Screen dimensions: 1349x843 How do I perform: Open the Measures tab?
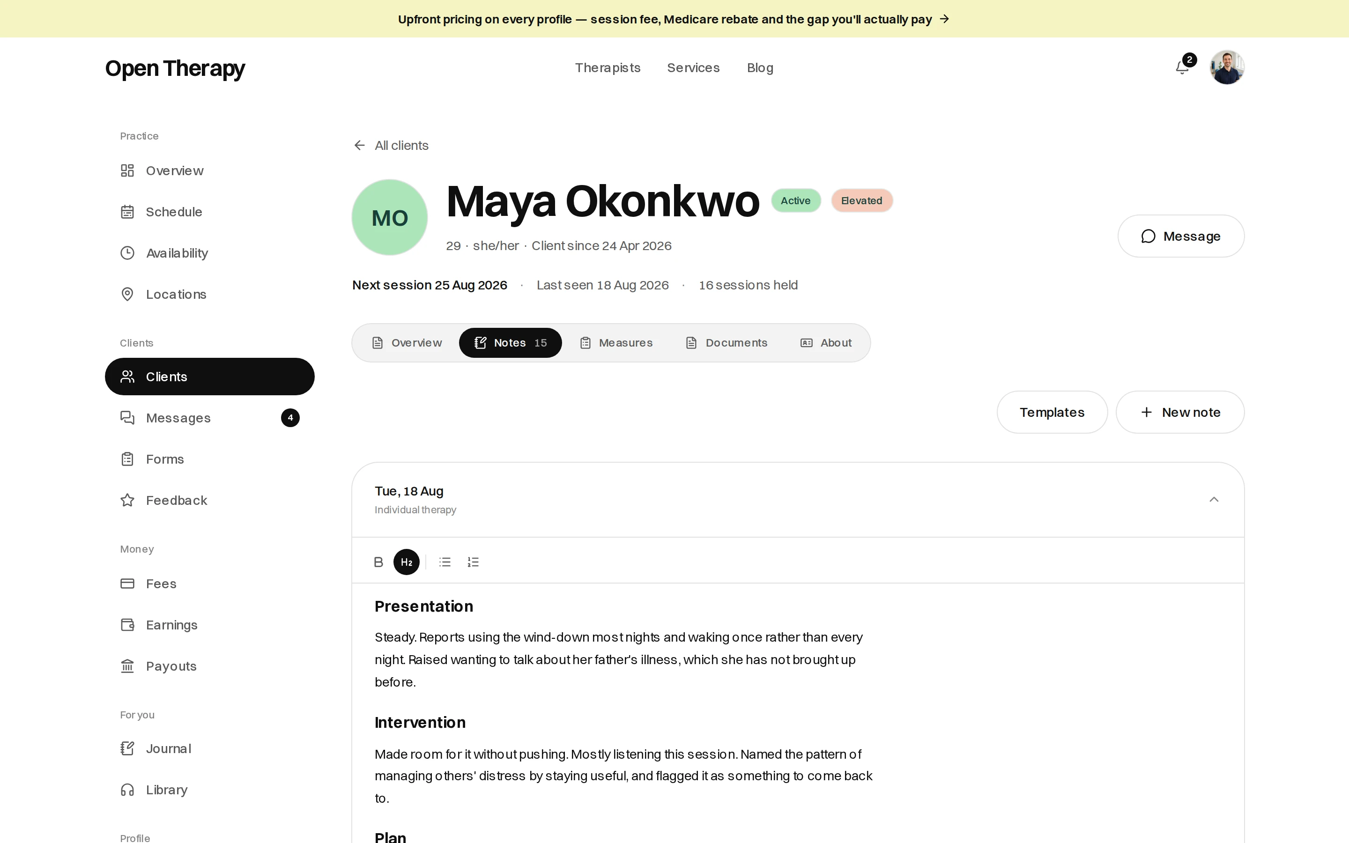[x=616, y=343]
